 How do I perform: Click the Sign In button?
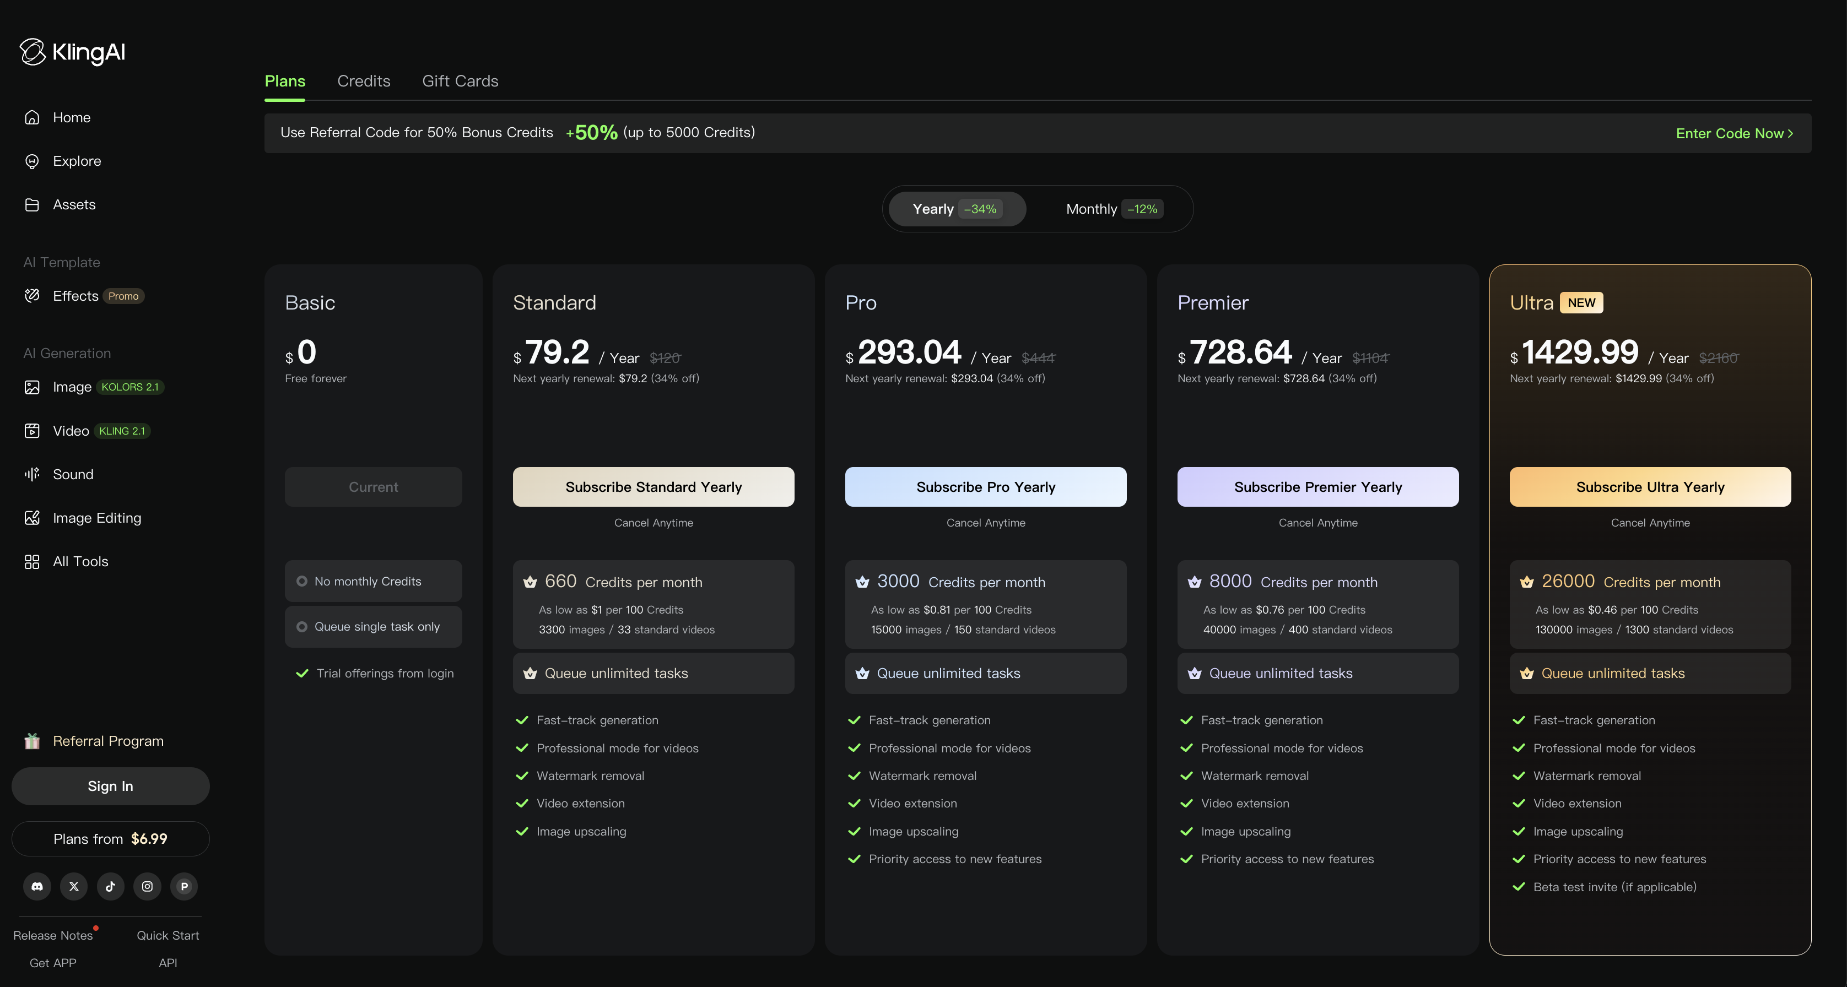110,787
